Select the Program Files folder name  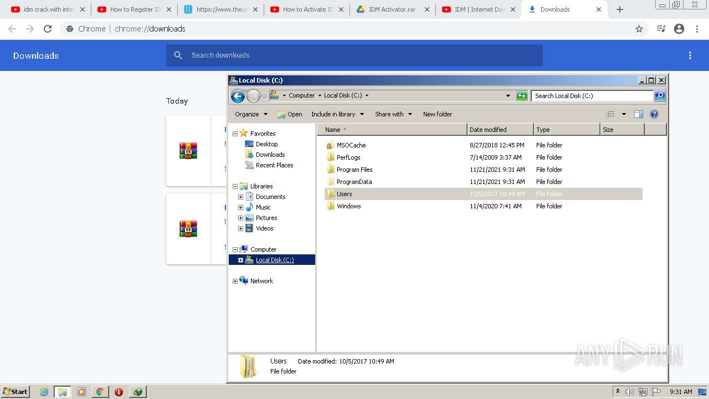[354, 170]
